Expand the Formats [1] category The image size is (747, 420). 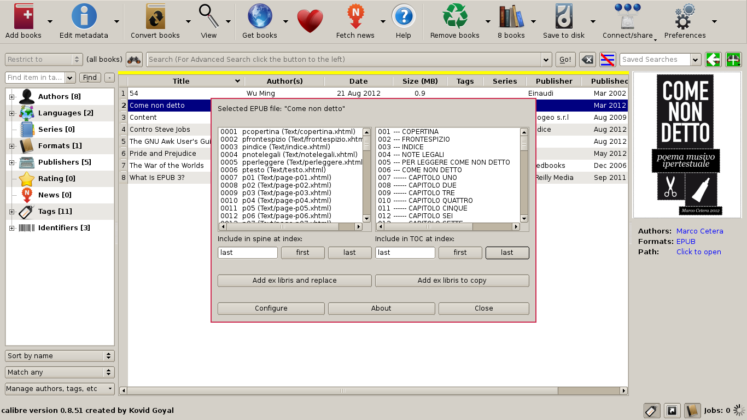coord(11,146)
